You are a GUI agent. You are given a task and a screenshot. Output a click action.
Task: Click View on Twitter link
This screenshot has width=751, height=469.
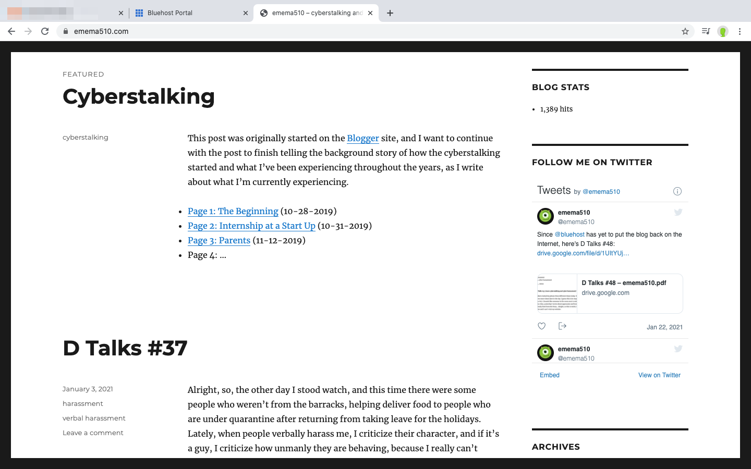tap(659, 375)
